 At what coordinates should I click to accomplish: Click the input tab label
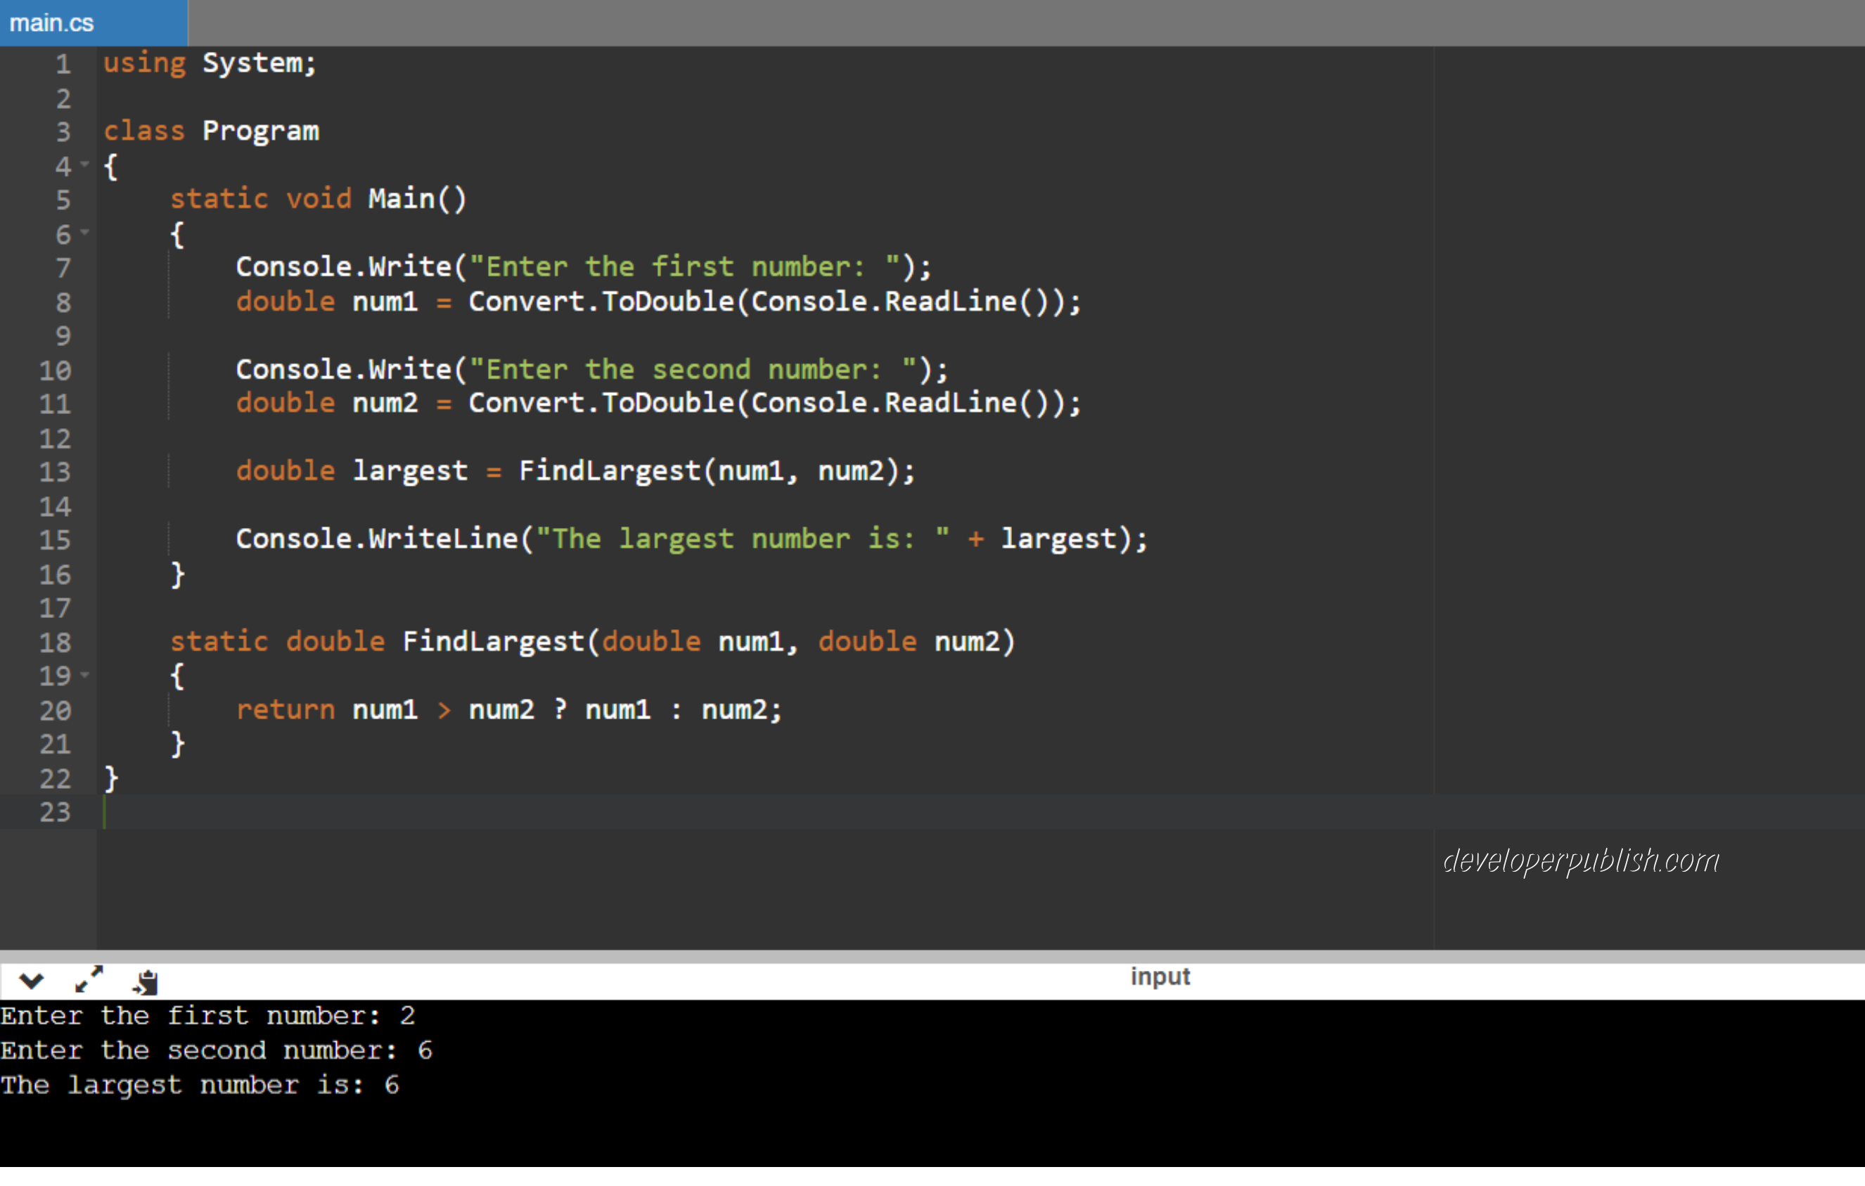[x=1160, y=976]
